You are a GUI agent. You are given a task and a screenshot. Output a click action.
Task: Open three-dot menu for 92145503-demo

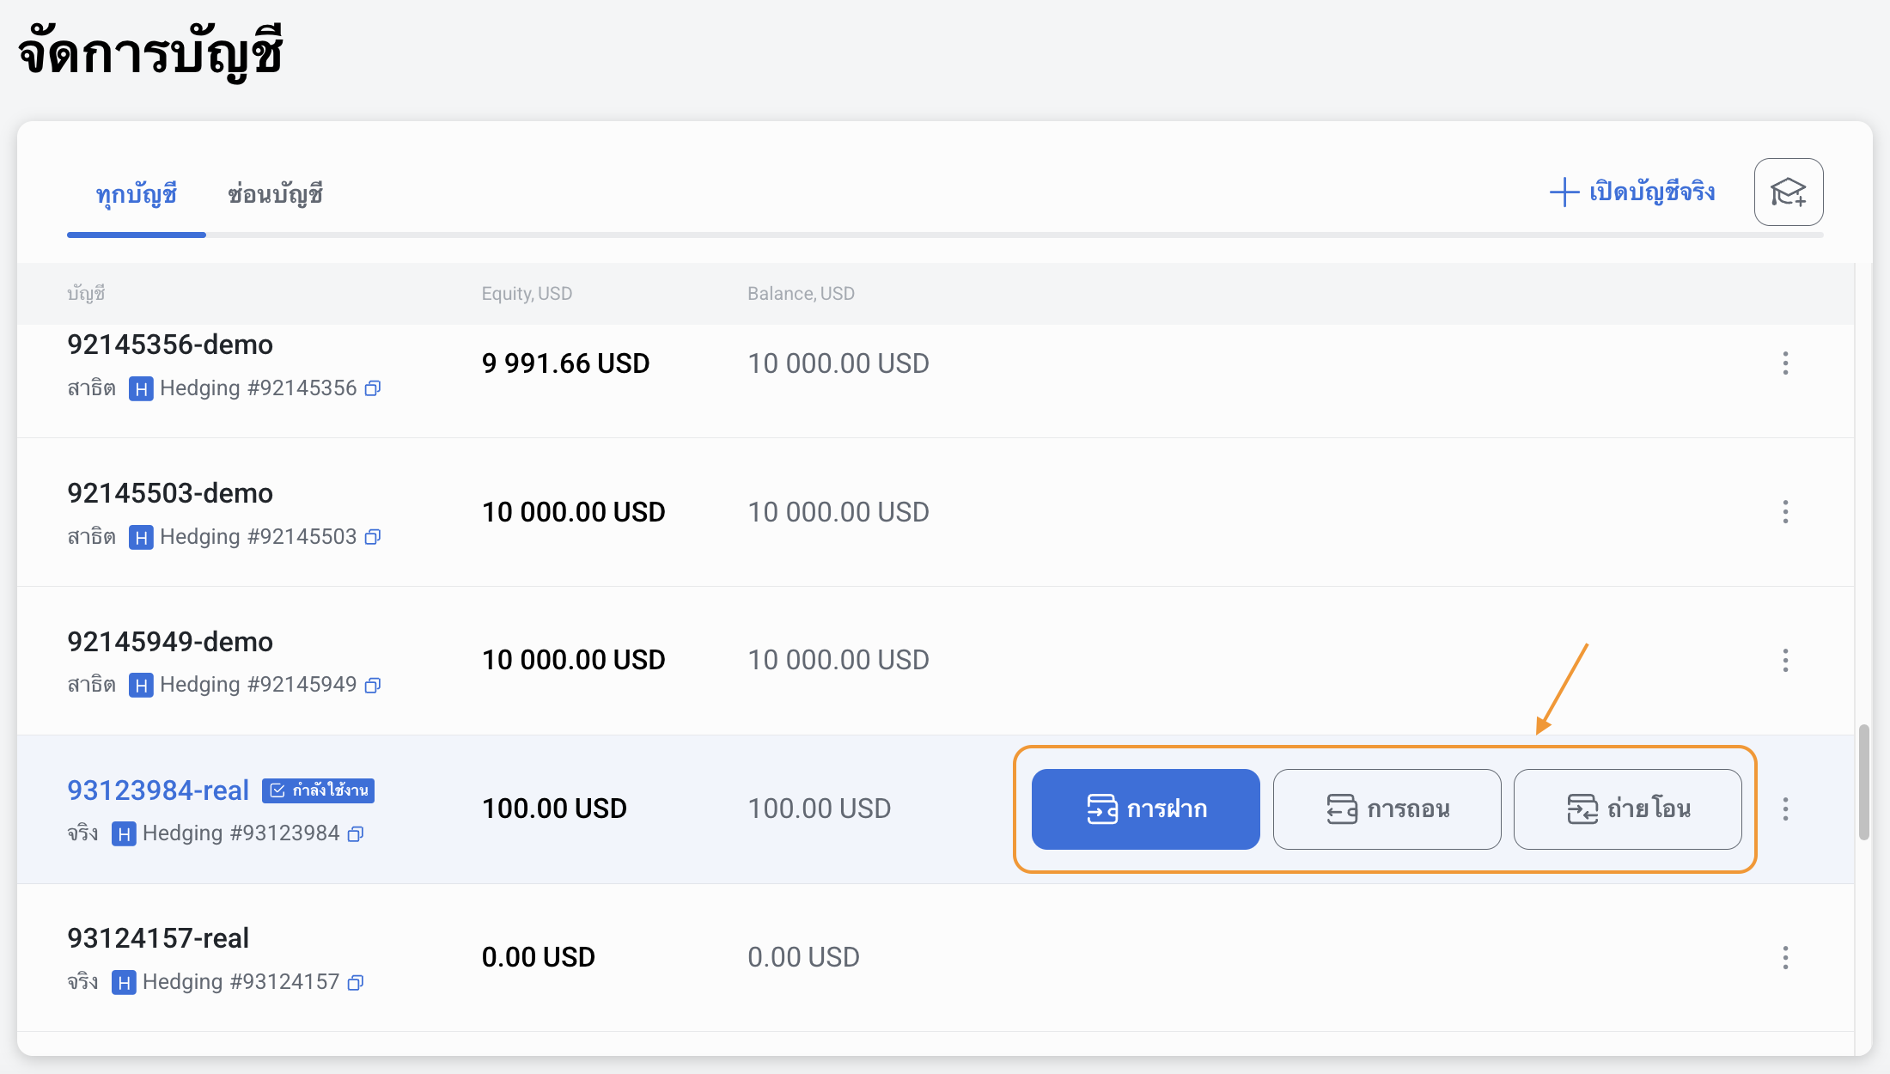pos(1785,512)
